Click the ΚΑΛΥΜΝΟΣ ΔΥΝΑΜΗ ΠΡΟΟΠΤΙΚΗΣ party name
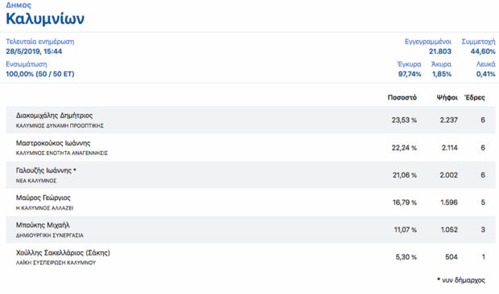Screen dimensions: 499x294 pyautogui.click(x=60, y=126)
